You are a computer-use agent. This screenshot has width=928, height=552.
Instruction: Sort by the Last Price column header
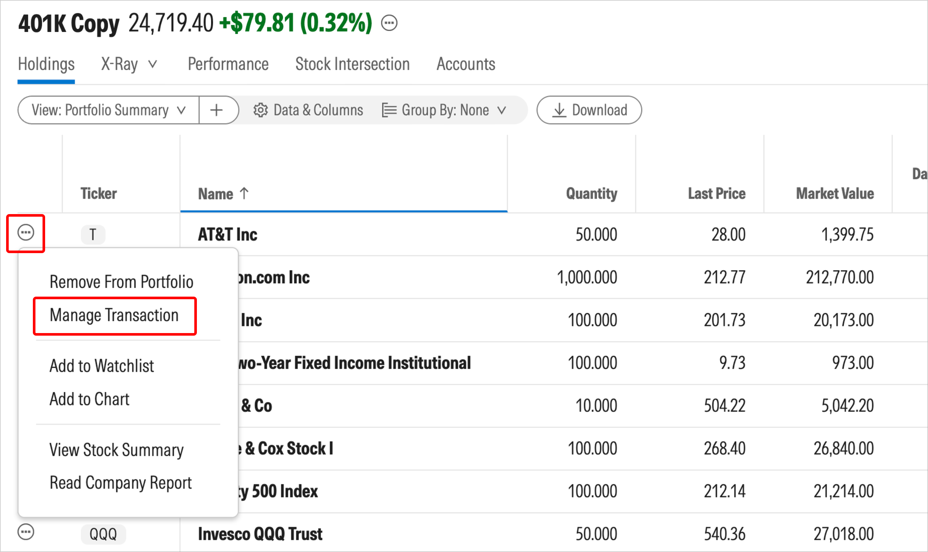[x=717, y=193]
